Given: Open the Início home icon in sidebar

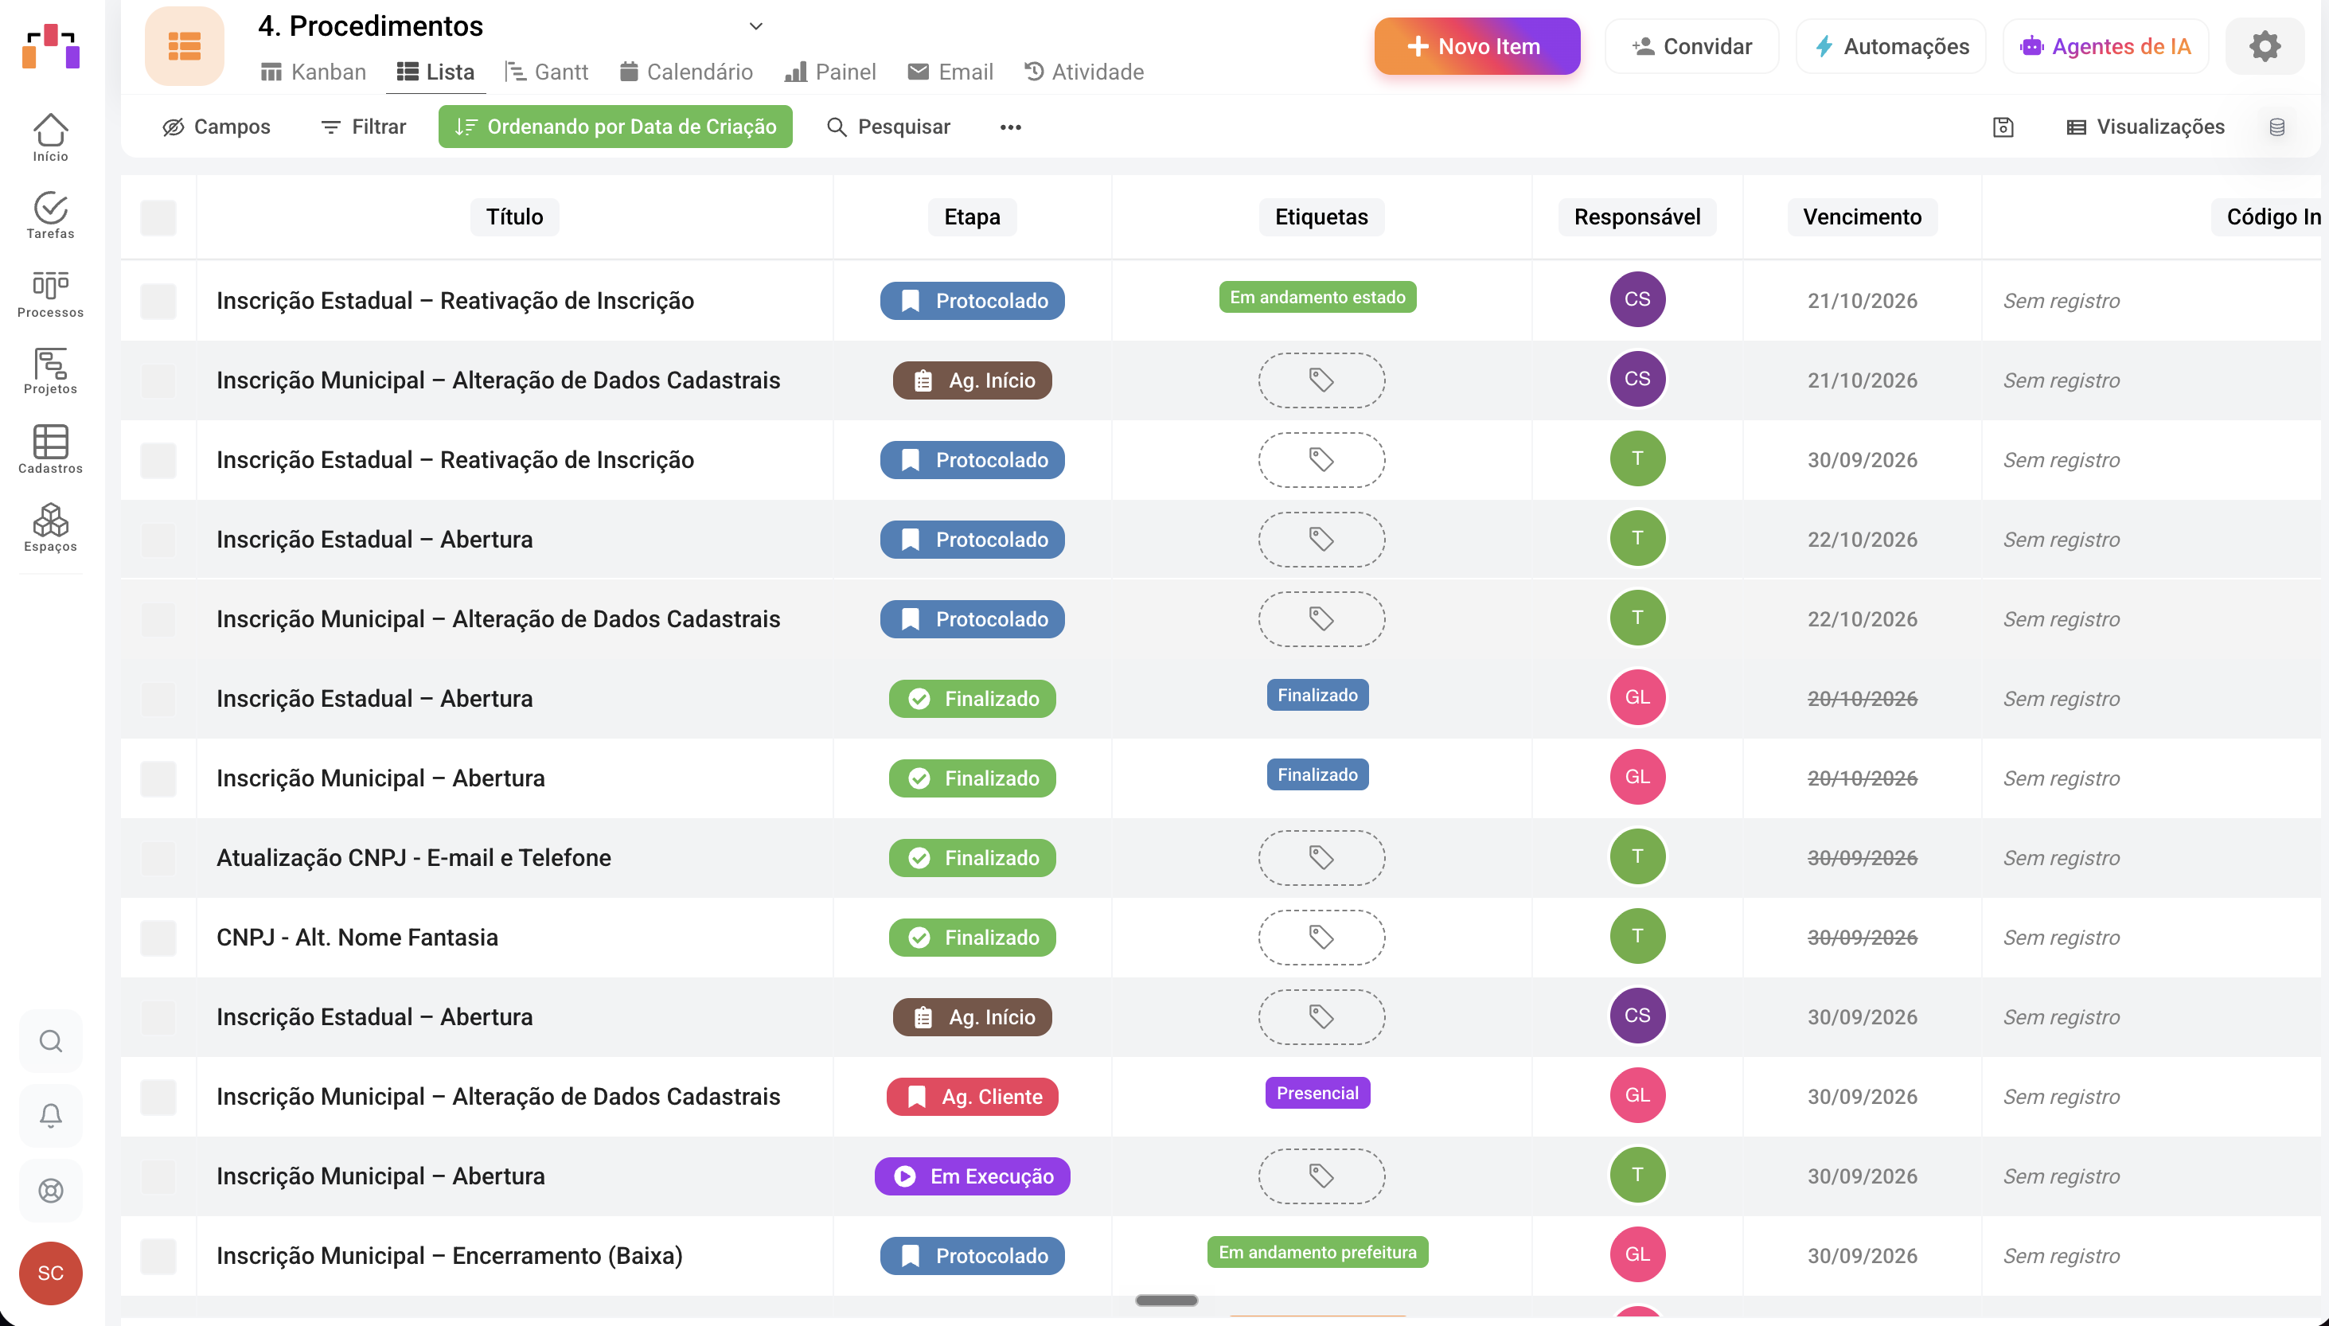Looking at the screenshot, I should (x=50, y=138).
